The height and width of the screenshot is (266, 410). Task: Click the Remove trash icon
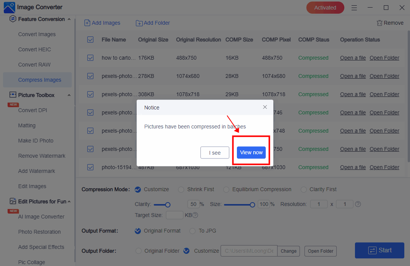[379, 23]
